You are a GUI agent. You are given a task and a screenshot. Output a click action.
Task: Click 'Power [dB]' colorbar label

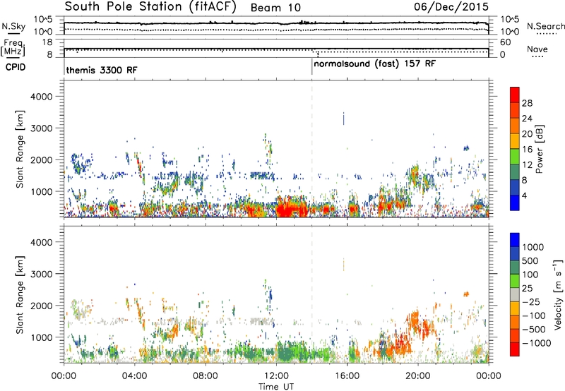pos(540,149)
